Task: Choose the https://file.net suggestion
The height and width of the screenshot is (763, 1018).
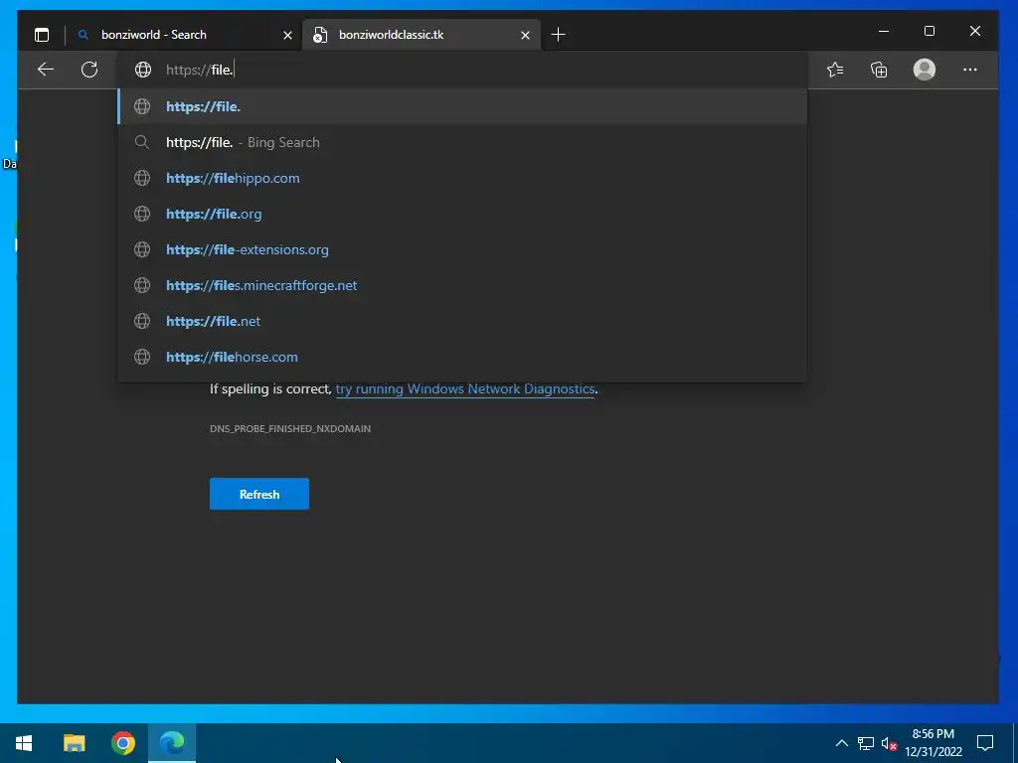Action: click(462, 321)
